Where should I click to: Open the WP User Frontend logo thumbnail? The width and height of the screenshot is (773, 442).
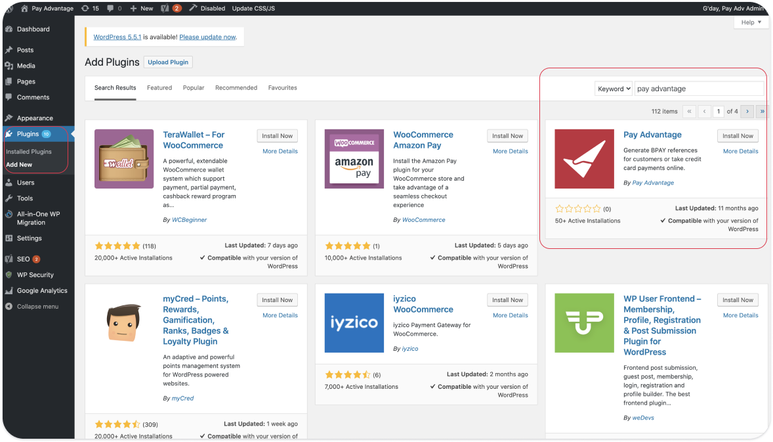[x=584, y=323]
